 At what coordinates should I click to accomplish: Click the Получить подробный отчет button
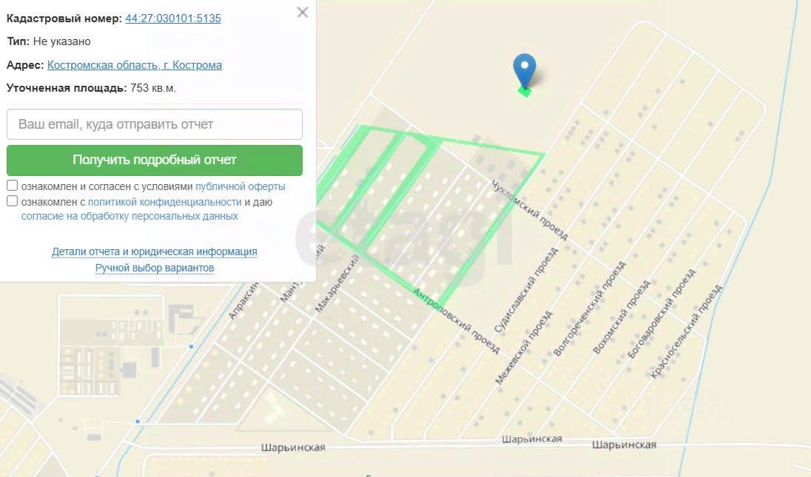(154, 160)
